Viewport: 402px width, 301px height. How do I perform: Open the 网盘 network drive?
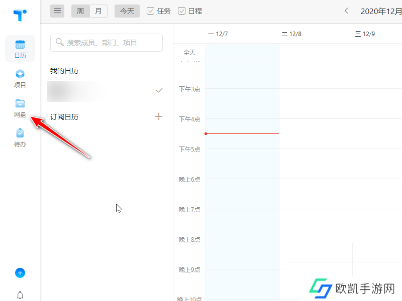(20, 108)
